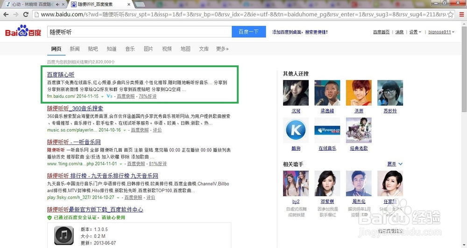Open the 九天音乐排行榜 result link
The height and width of the screenshot is (248, 467).
[x=102, y=176]
